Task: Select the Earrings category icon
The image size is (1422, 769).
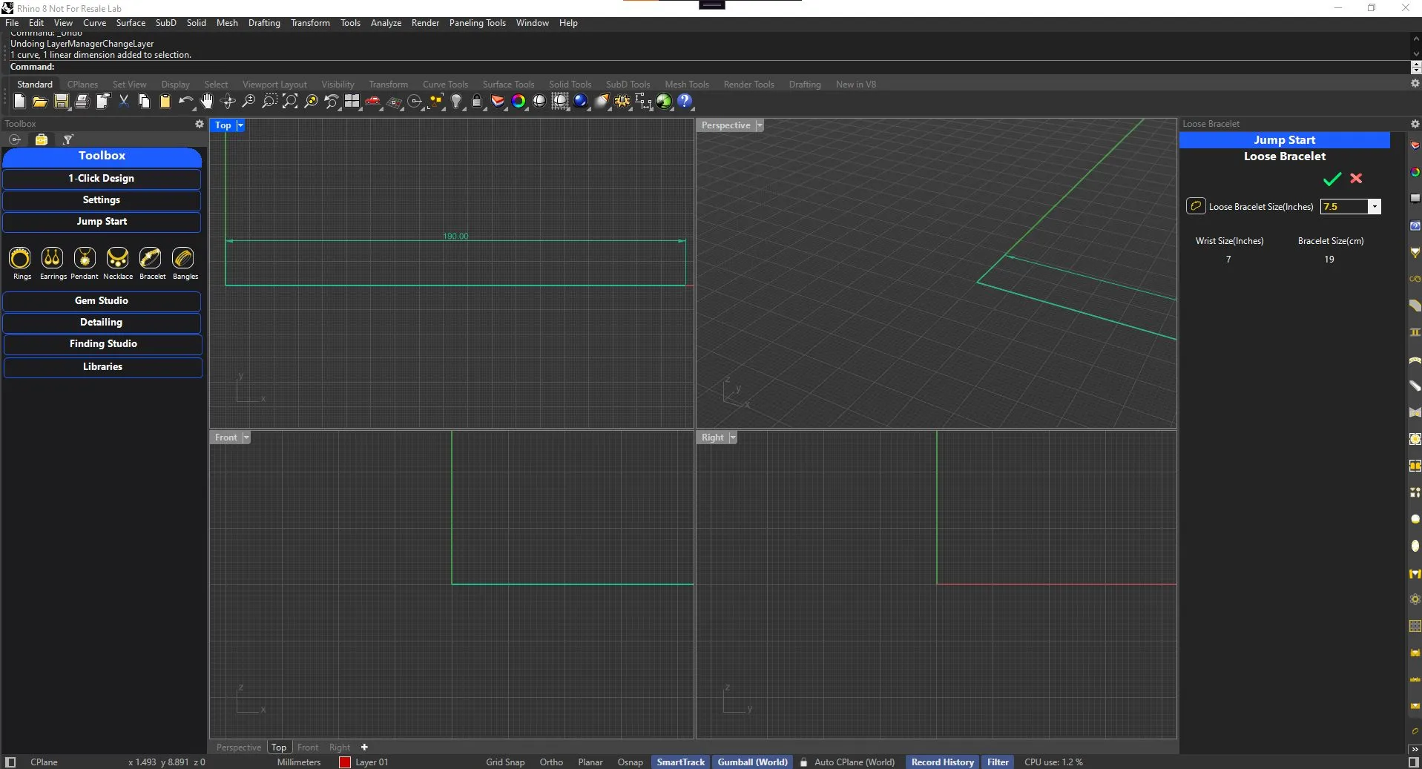Action: [x=52, y=258]
